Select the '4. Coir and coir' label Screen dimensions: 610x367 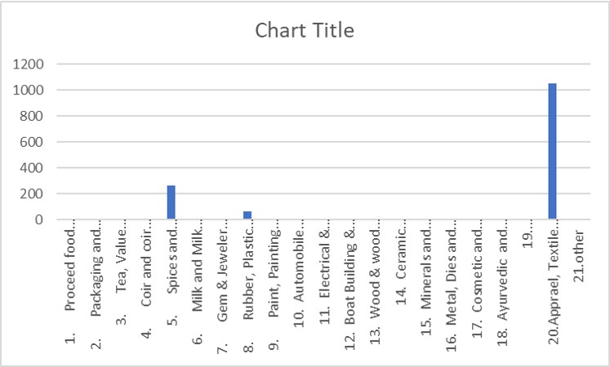coord(147,284)
